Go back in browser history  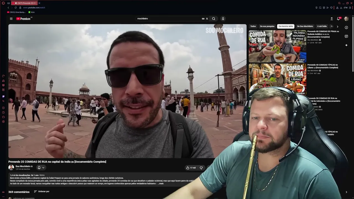pos(8,8)
